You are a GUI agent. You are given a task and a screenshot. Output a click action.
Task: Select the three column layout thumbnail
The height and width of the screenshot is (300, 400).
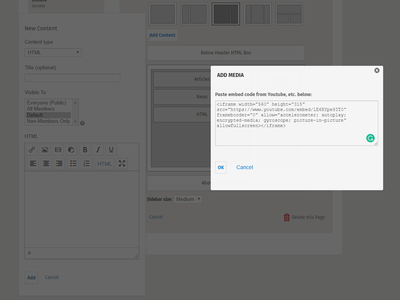257,14
